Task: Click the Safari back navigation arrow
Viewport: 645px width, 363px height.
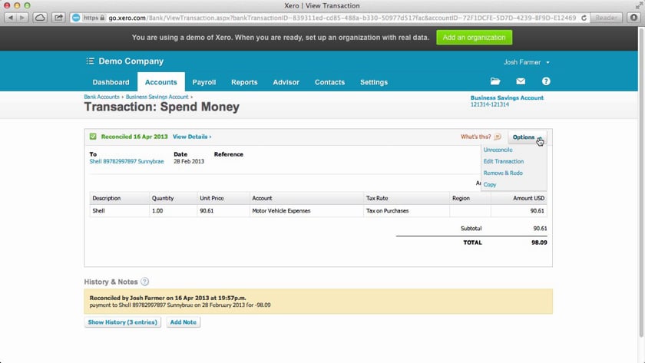Action: pyautogui.click(x=11, y=18)
